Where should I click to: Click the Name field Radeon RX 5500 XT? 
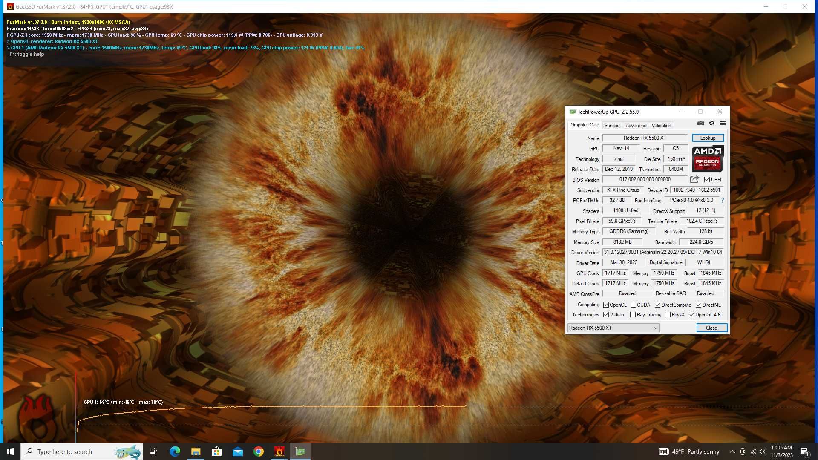[645, 138]
